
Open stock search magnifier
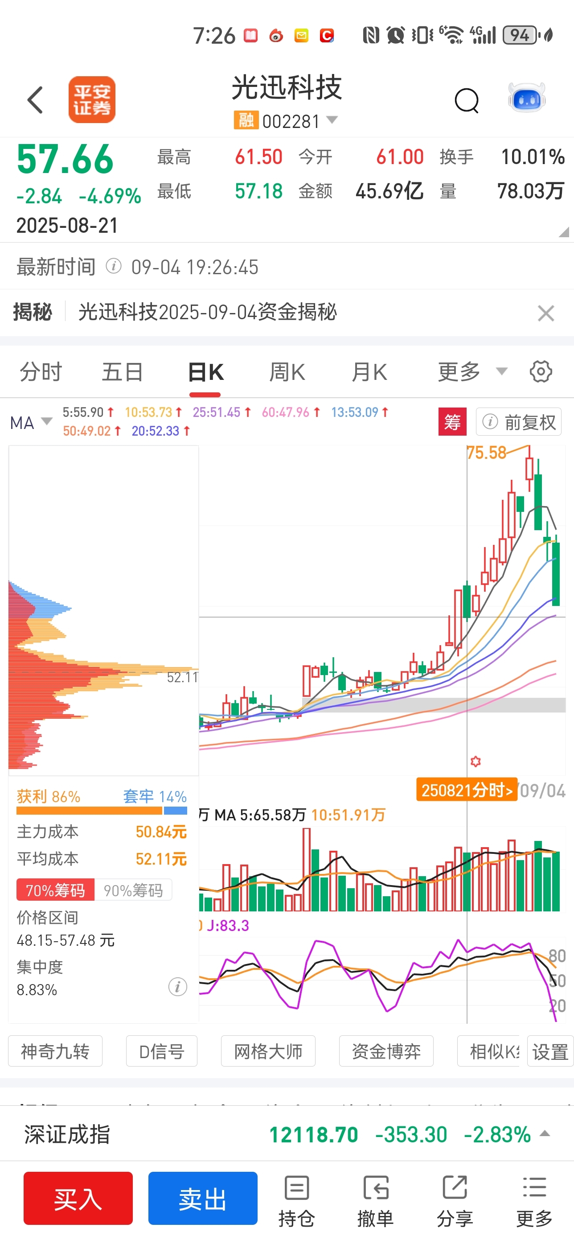click(x=467, y=100)
